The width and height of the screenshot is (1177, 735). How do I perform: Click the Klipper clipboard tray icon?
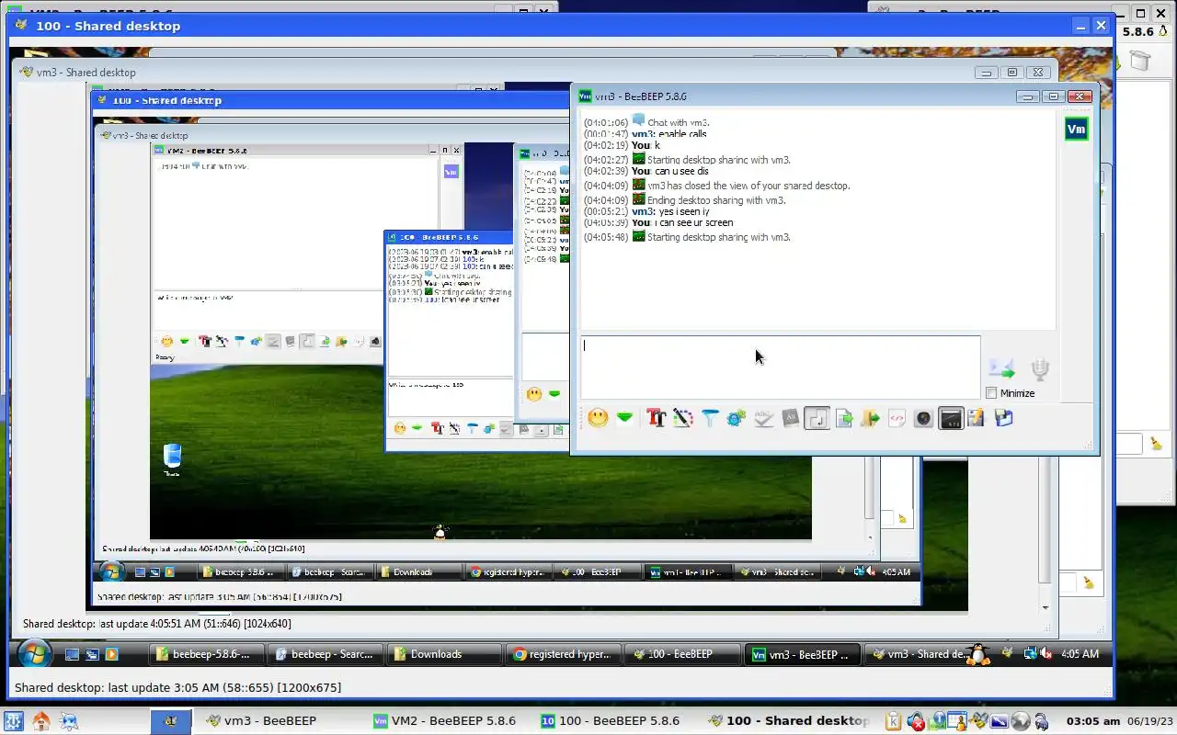(x=893, y=721)
